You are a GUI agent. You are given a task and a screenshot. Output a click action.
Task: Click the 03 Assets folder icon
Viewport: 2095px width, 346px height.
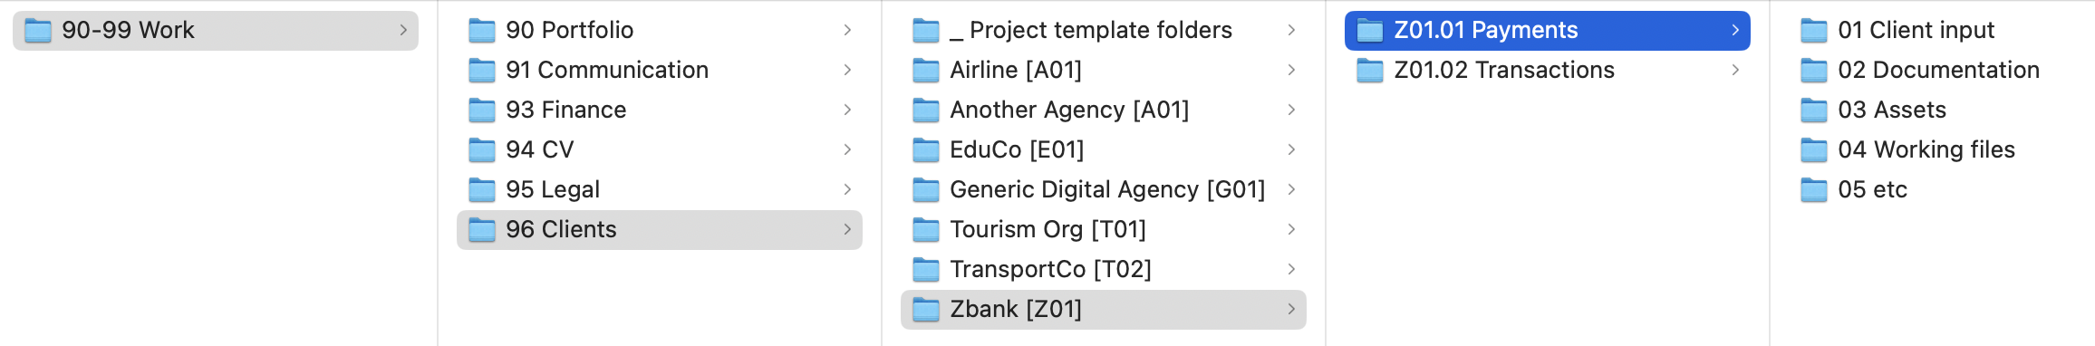(x=1814, y=111)
